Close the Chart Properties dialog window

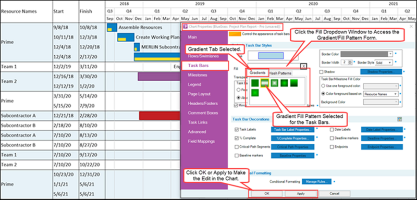coord(411,27)
